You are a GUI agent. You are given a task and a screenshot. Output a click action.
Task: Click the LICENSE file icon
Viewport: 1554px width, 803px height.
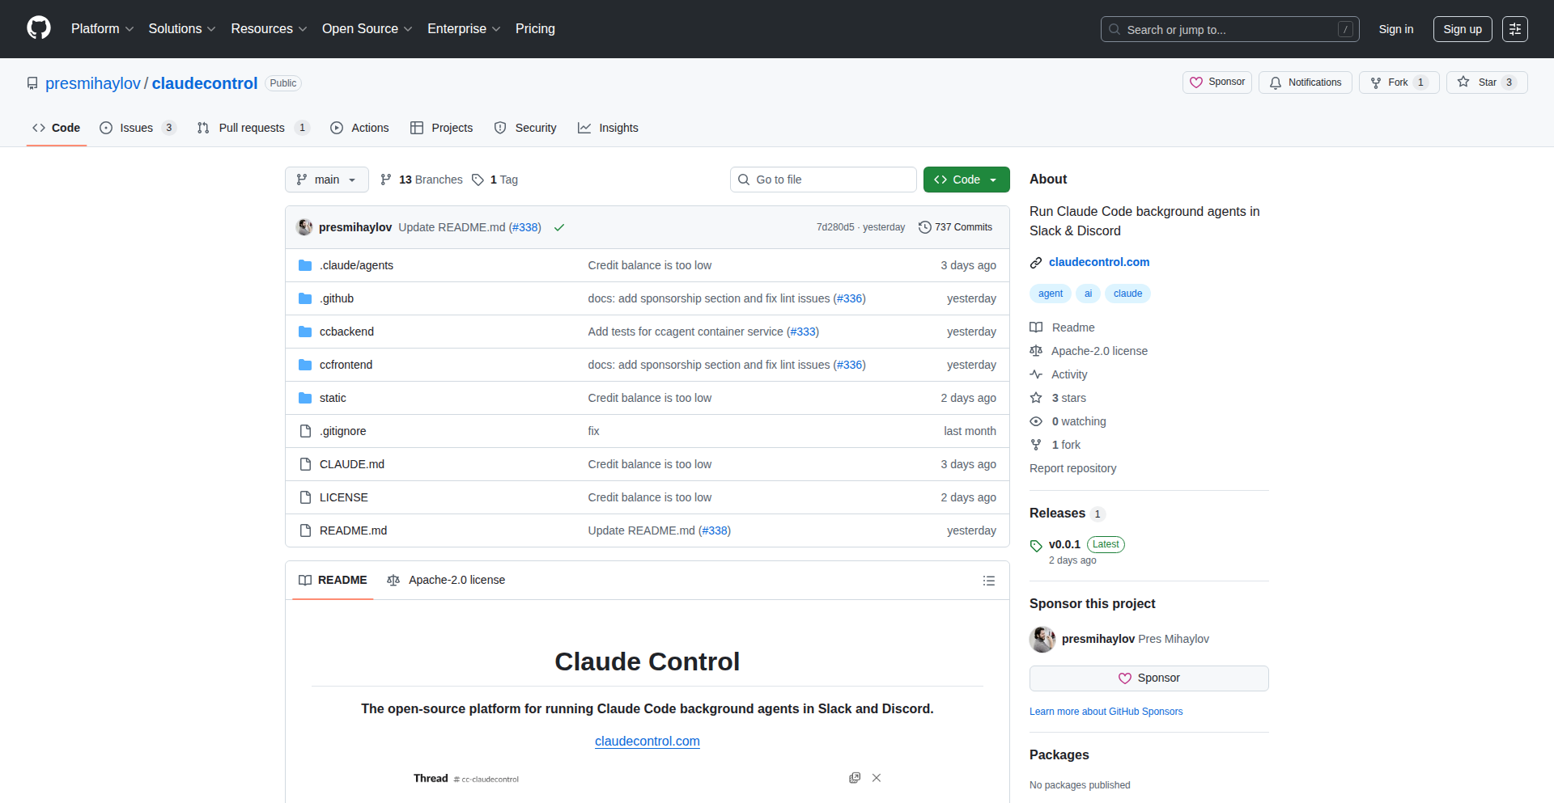pos(305,497)
